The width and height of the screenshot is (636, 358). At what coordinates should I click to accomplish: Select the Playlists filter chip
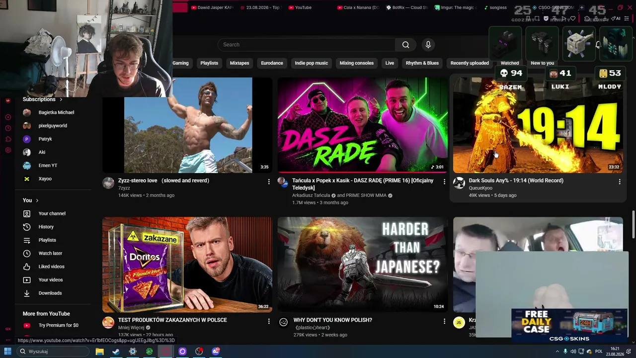209,63
